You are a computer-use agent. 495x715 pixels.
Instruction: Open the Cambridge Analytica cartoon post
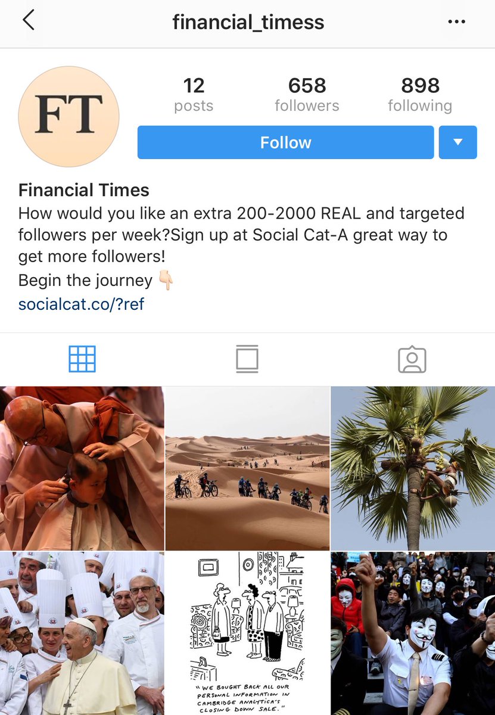(x=247, y=633)
